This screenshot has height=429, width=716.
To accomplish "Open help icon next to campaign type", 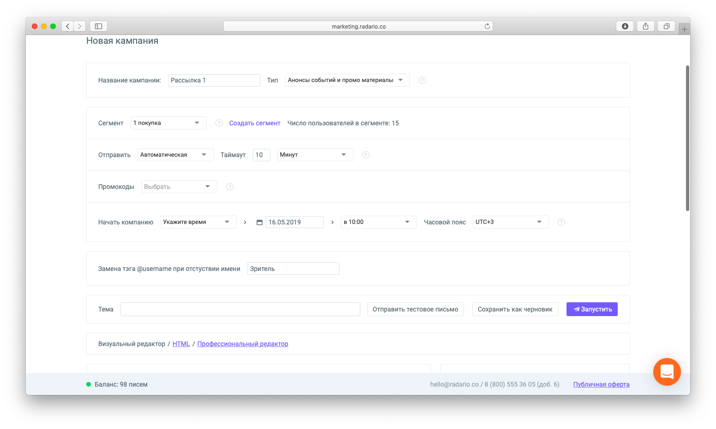I will click(x=423, y=80).
